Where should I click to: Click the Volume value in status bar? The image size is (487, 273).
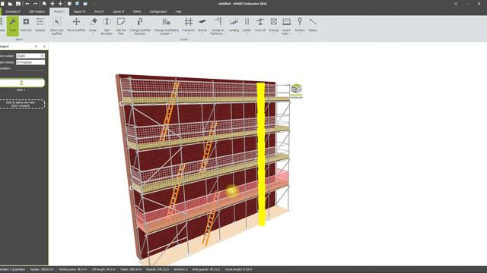[x=42, y=269]
